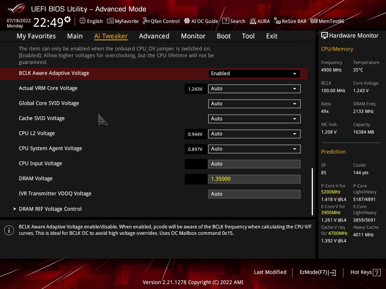Click the CPU/Memory section heading

[337, 49]
